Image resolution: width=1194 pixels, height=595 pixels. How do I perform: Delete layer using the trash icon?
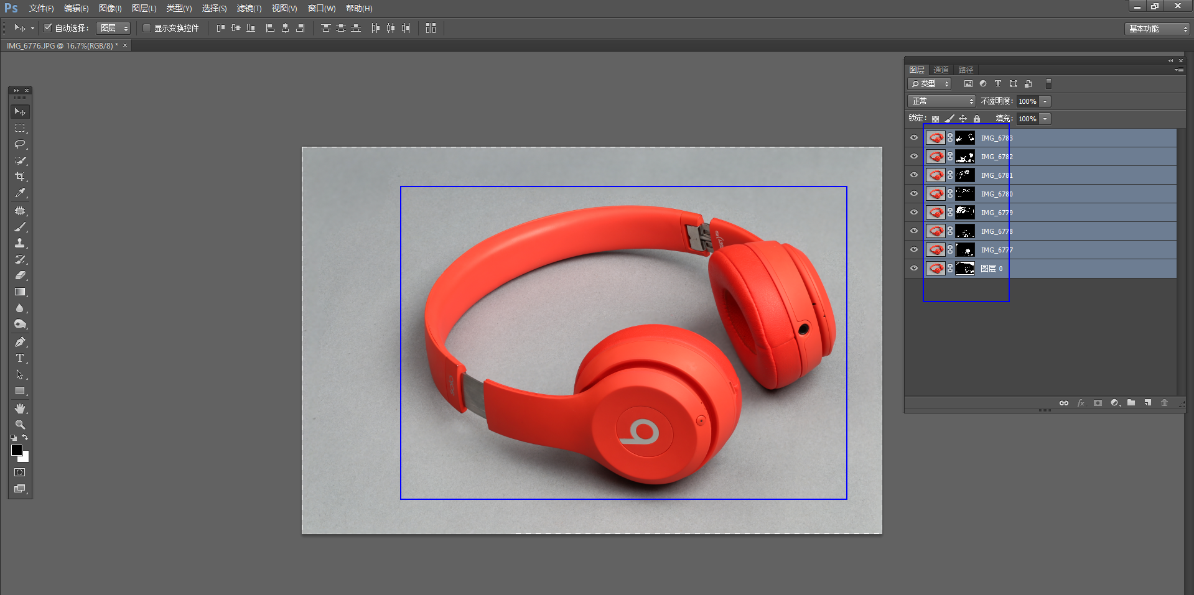click(x=1165, y=403)
